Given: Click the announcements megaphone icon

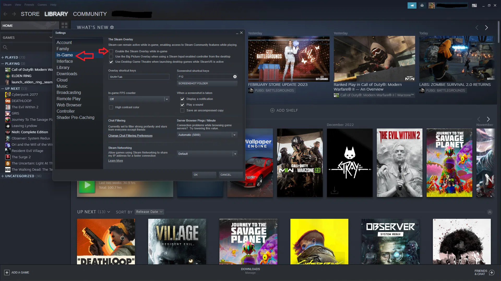Looking at the screenshot, I should tap(412, 5).
